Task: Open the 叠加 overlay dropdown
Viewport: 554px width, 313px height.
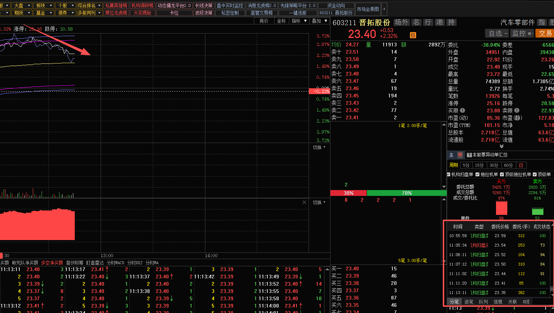Action: (x=319, y=21)
